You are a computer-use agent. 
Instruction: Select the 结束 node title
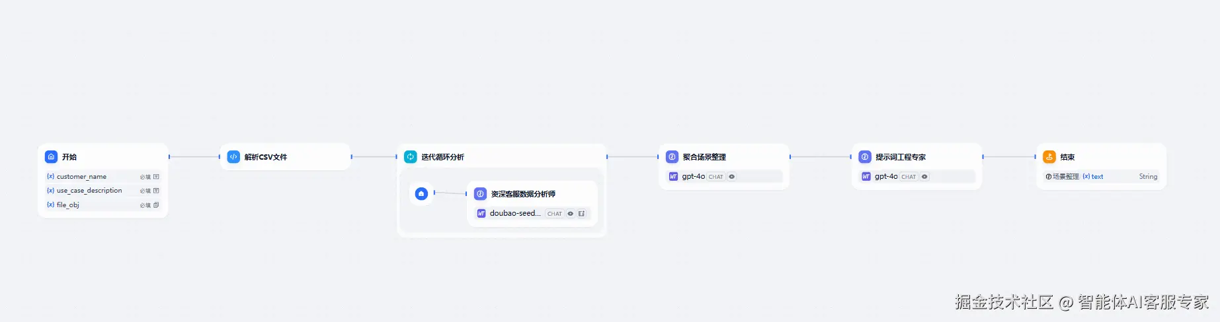click(1067, 157)
